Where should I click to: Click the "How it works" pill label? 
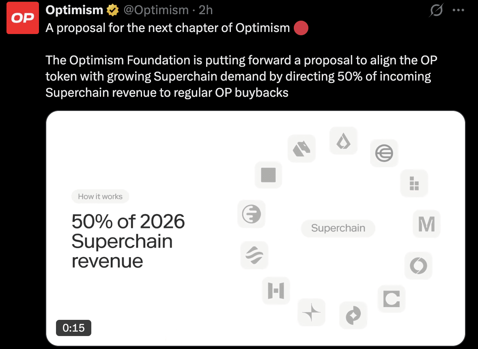(x=100, y=197)
